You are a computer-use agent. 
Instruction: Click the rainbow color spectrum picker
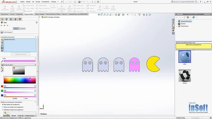[x=20, y=80]
